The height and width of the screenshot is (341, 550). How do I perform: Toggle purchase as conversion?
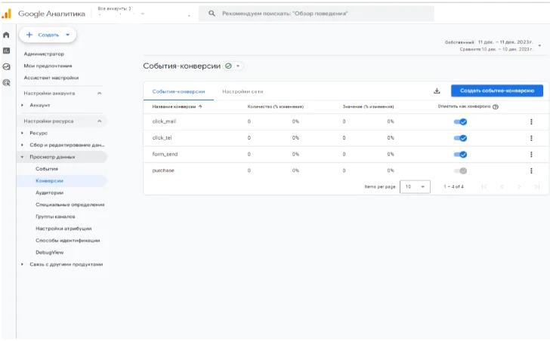coord(461,170)
